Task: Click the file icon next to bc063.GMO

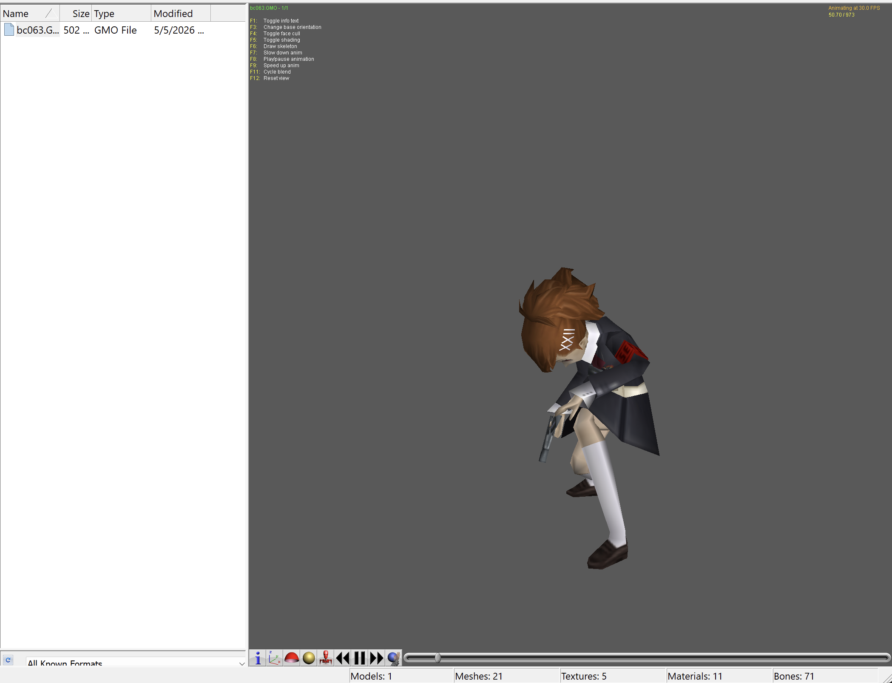Action: [x=9, y=30]
